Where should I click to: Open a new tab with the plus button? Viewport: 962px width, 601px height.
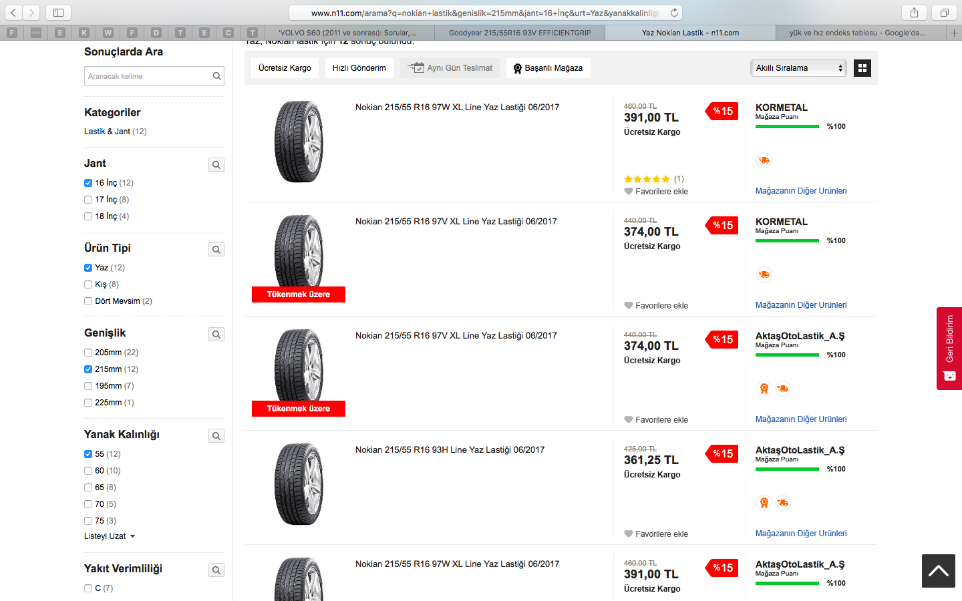click(954, 33)
